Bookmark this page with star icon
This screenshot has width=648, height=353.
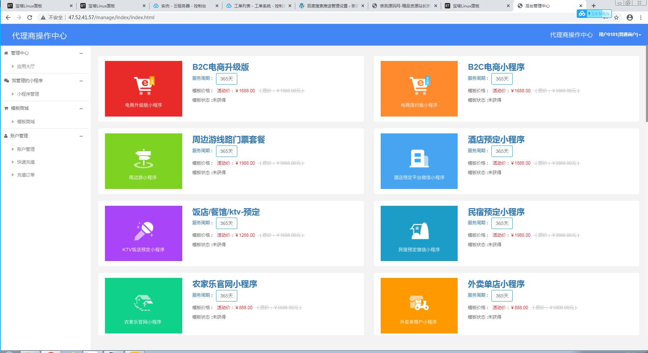pos(616,18)
